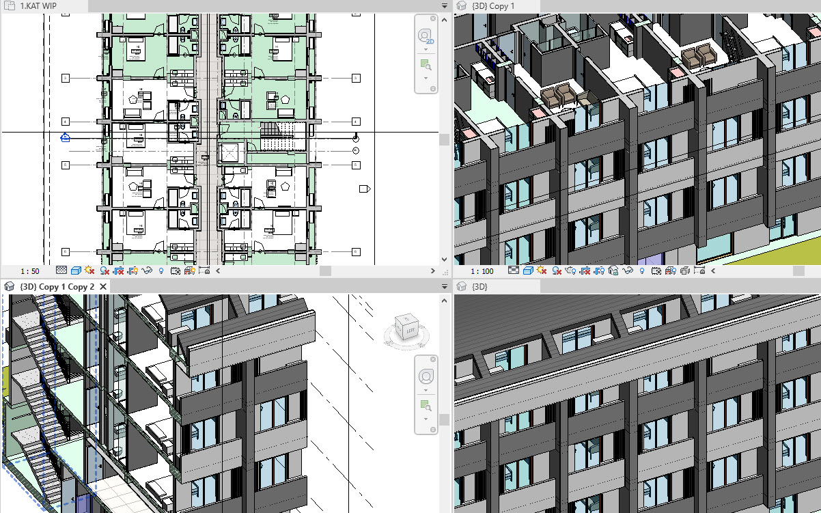The height and width of the screenshot is (513, 821).
Task: Open the 1 : 100 view scale menu
Action: coord(482,271)
